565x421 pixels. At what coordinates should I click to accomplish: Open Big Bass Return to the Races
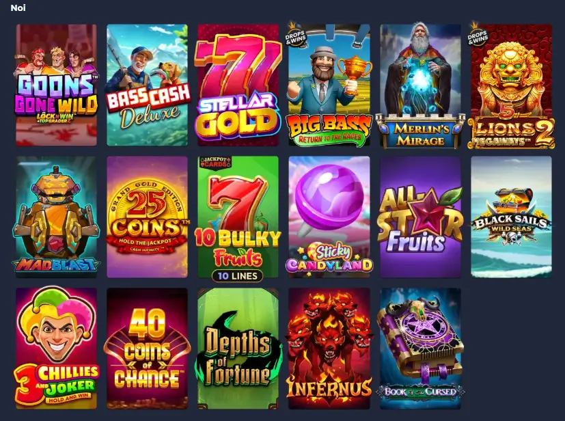pos(329,85)
